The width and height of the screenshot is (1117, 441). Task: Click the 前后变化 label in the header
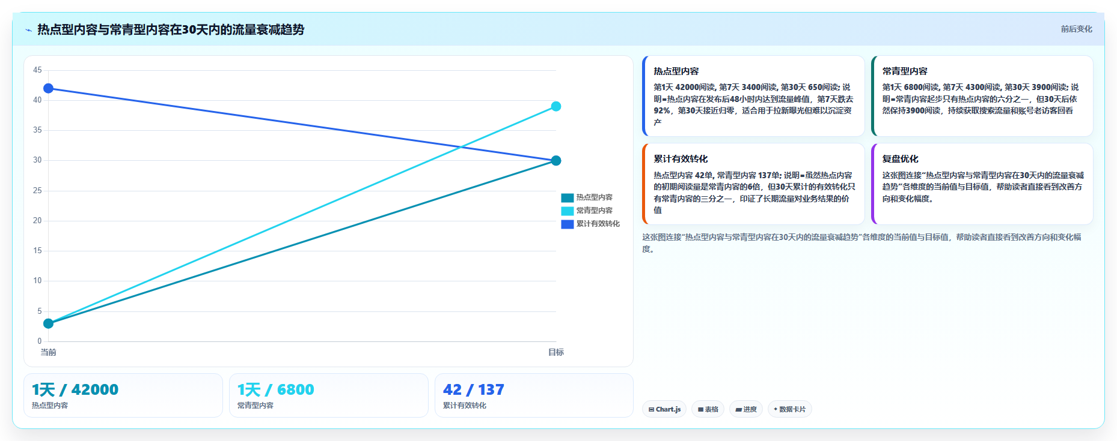[x=1076, y=29]
